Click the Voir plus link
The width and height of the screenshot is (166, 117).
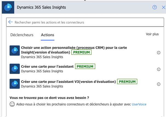click(x=152, y=34)
